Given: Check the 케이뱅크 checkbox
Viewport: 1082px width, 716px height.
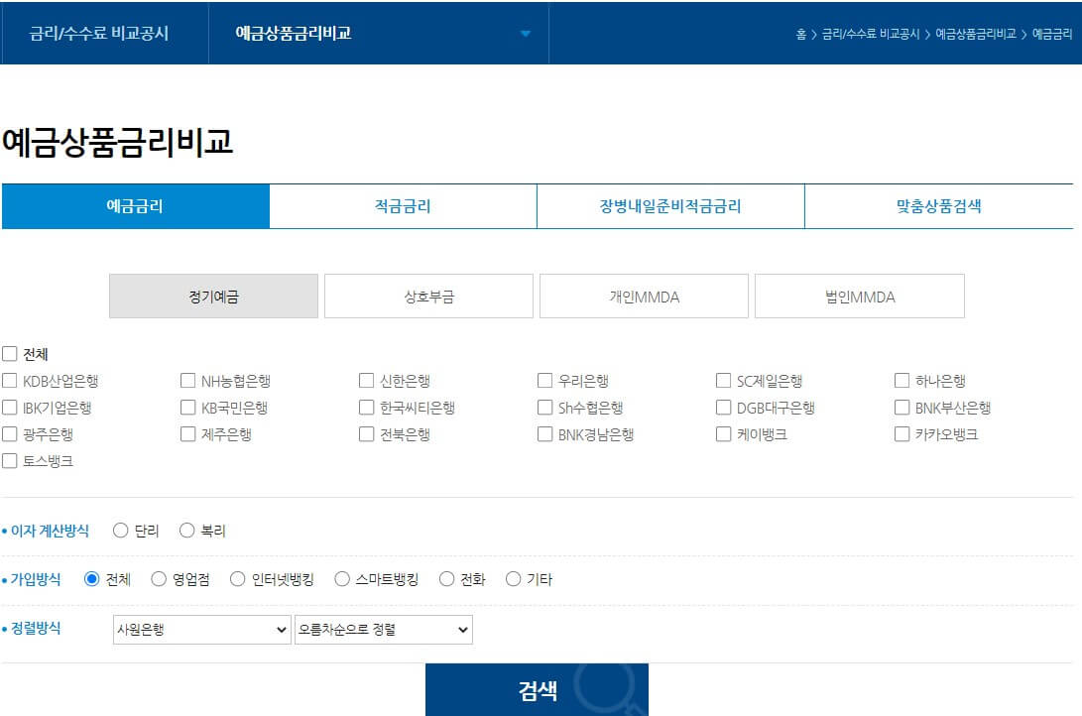Looking at the screenshot, I should point(723,433).
